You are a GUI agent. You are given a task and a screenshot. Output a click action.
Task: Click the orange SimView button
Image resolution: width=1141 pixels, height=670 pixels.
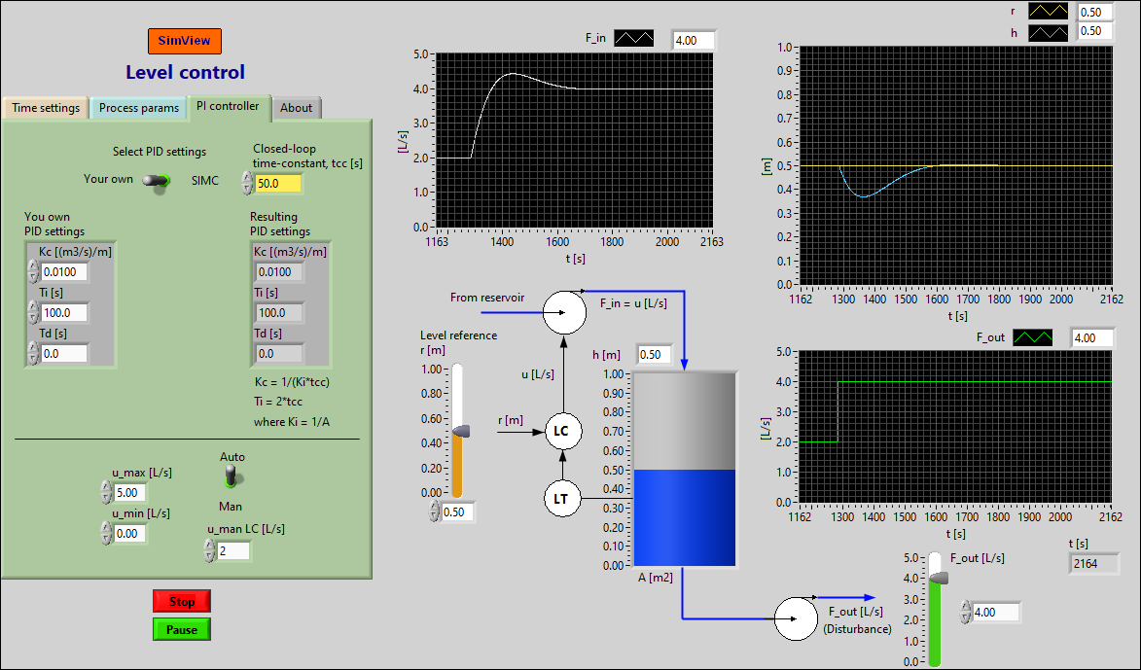pos(184,41)
